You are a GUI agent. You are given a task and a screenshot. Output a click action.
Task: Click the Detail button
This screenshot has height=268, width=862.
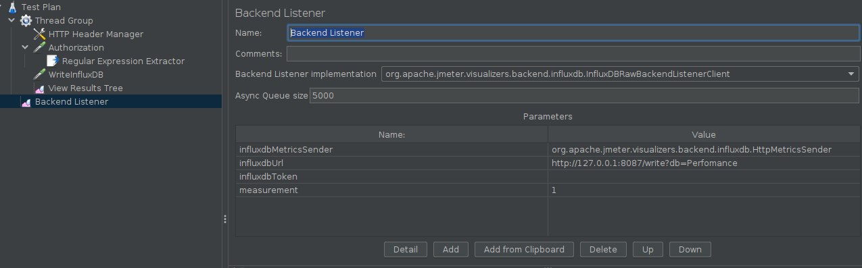(406, 249)
